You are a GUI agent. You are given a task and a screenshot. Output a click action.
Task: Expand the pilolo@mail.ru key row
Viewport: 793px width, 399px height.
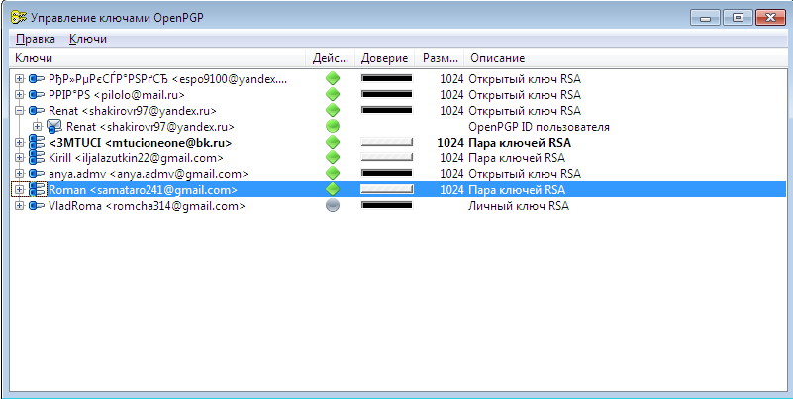coord(19,95)
